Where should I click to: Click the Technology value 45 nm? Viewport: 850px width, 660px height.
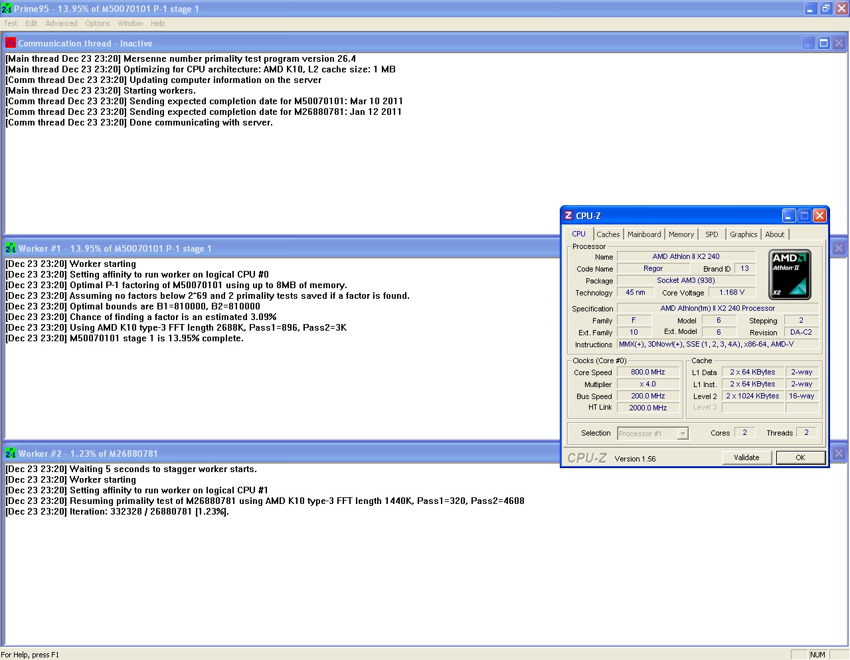(x=636, y=293)
